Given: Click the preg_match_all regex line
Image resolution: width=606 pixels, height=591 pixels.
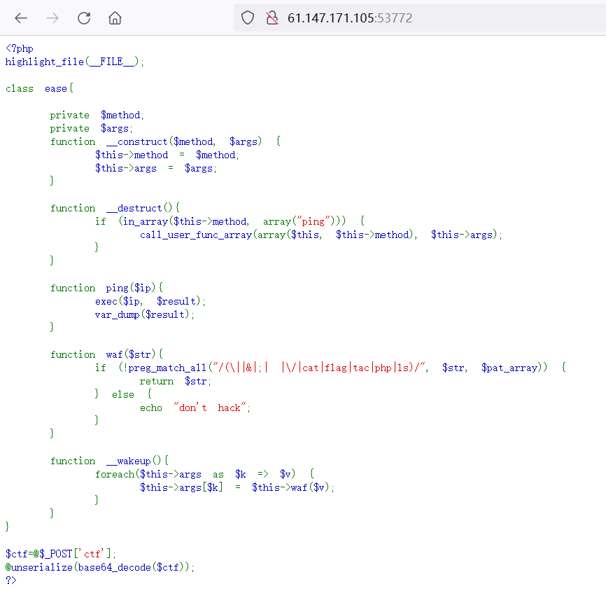Looking at the screenshot, I should [x=330, y=368].
